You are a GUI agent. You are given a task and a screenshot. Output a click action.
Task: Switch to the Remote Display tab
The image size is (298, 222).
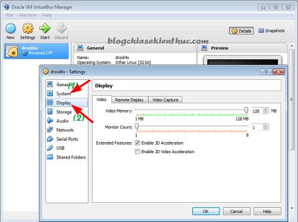(129, 100)
